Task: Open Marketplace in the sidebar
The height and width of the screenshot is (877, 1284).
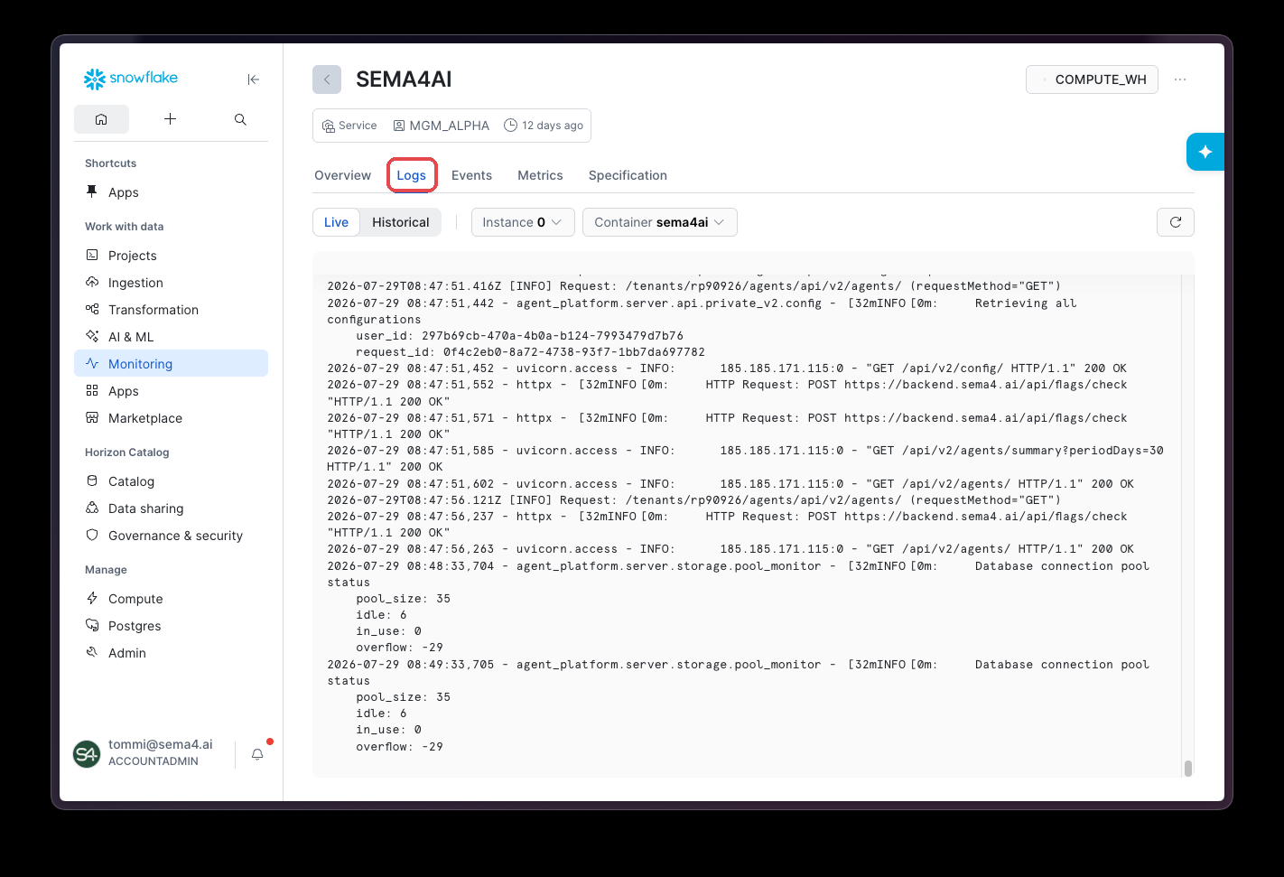Action: (x=171, y=417)
